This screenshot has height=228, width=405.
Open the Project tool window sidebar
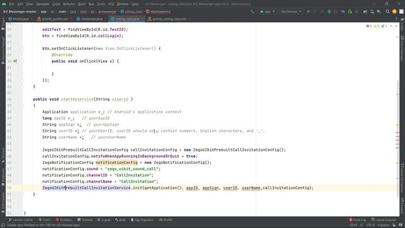click(x=3, y=25)
